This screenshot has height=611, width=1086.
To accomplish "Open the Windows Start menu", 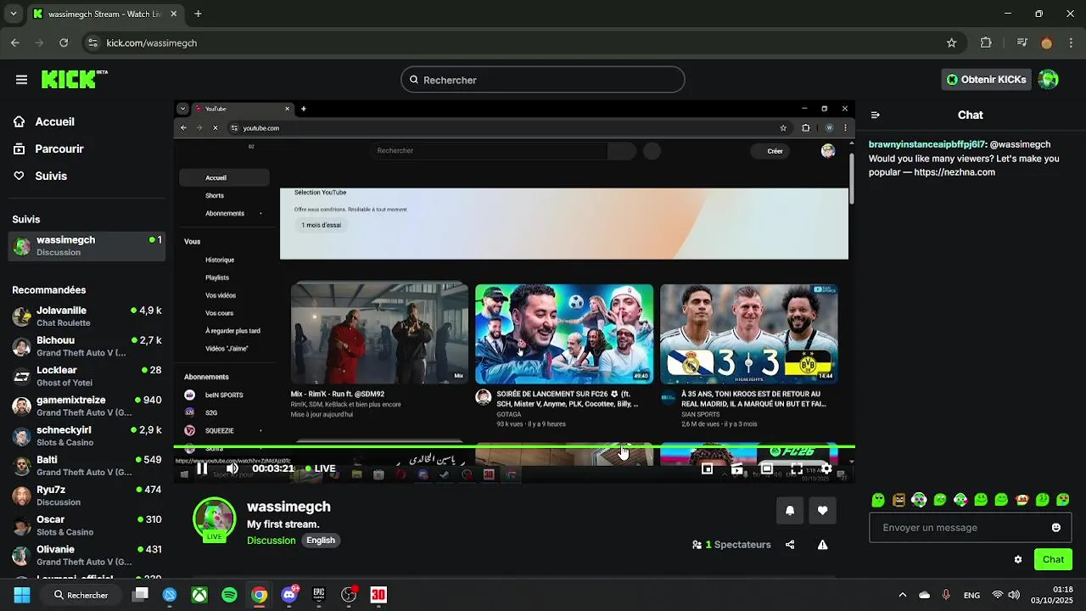I will click(x=22, y=595).
